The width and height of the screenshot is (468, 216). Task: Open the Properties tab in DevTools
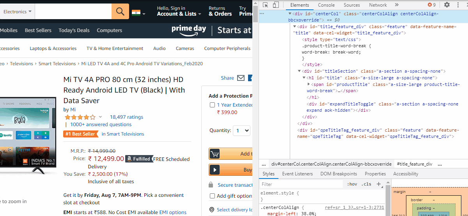(x=375, y=174)
